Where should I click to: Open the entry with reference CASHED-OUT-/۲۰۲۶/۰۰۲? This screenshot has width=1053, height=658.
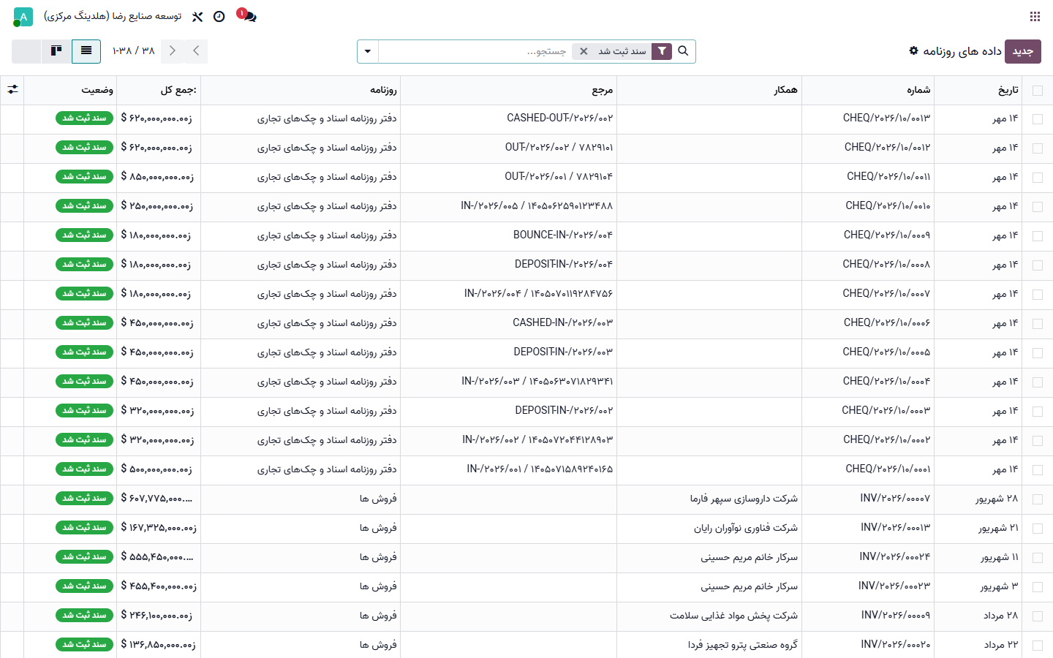pos(560,118)
